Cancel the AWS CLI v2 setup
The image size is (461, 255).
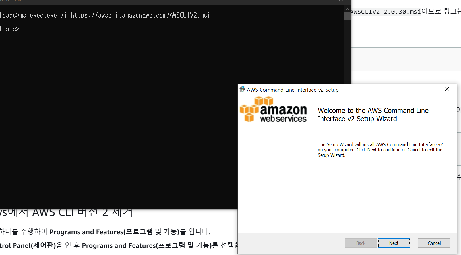tap(434, 243)
